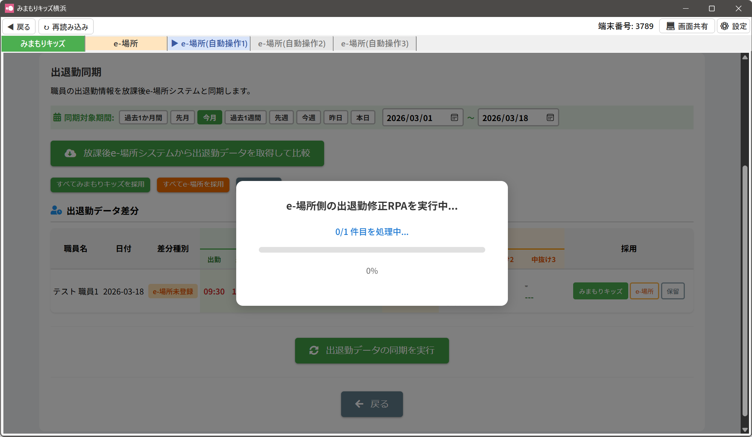Click the staff icon beside 出退勤データ差分
This screenshot has width=752, height=437.
(x=56, y=210)
